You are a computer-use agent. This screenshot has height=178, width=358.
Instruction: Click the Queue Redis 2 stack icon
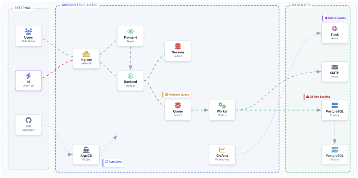pos(178,105)
